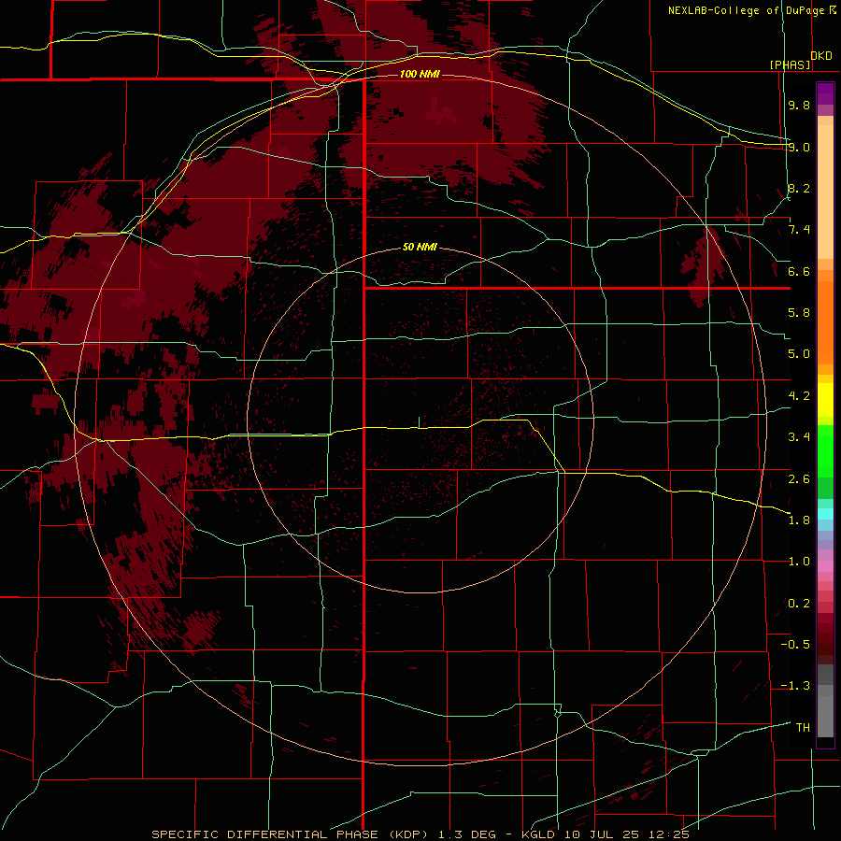
Task: Click the 2.6 scale value
Action: click(x=799, y=478)
